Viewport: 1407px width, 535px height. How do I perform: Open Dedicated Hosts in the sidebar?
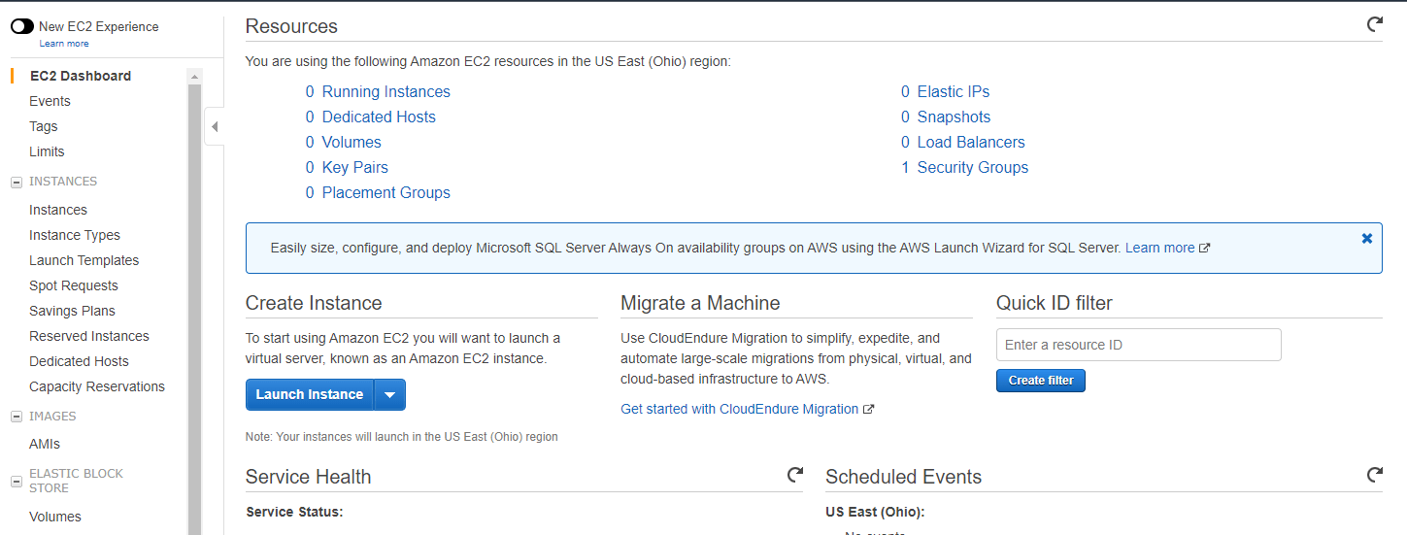(x=79, y=361)
